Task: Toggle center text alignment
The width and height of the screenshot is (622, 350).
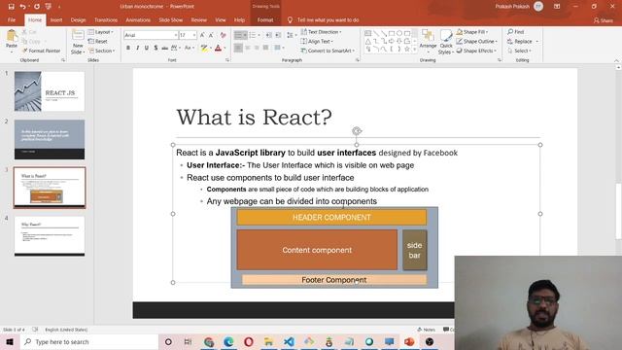Action: [248, 48]
